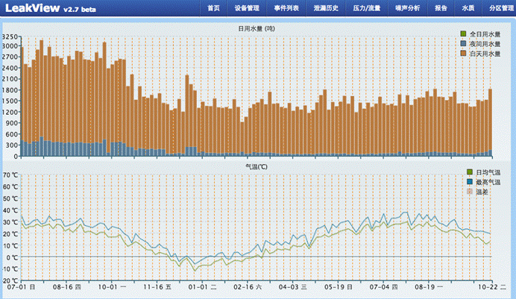Open the 设备管理 menu item
516x299 pixels.
coord(247,8)
